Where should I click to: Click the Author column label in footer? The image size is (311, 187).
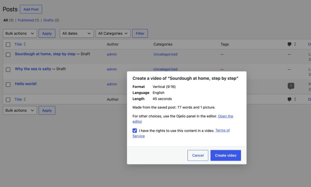point(113,99)
